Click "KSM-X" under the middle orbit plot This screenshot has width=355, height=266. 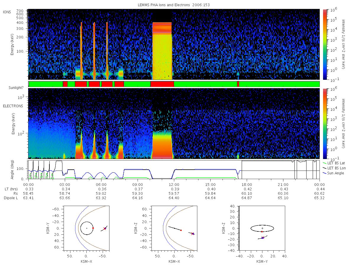coord(174,262)
